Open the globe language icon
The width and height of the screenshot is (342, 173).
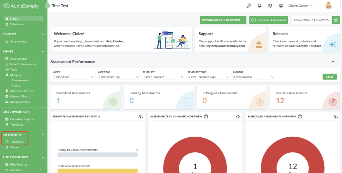click(x=281, y=6)
